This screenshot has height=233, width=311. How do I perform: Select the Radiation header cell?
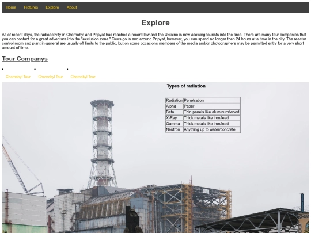point(174,101)
